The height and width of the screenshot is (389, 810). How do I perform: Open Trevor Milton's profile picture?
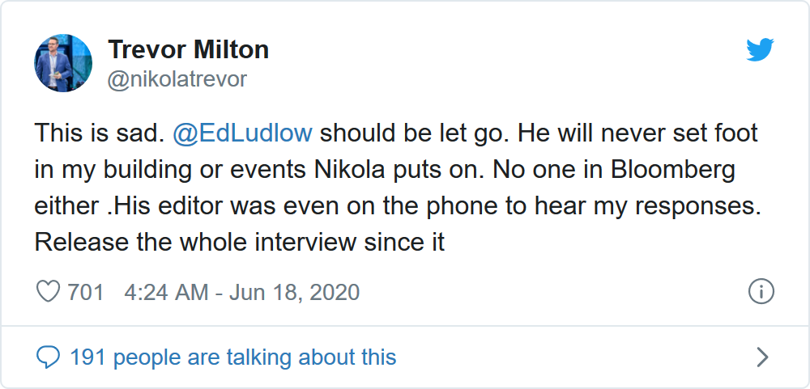[63, 63]
